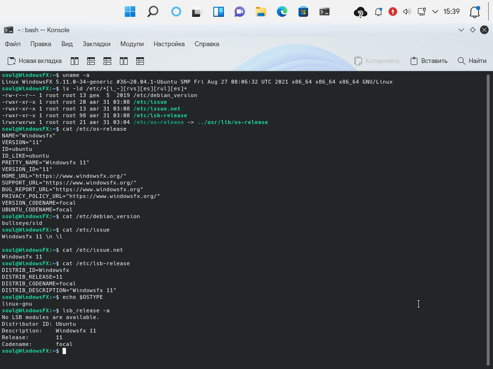493x369 pixels.
Task: Open the Закладки menu
Action: coord(96,44)
